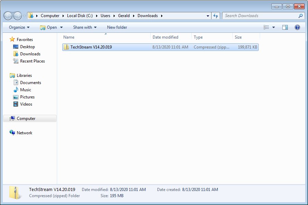Go forward with the Forward arrow button
308x205 pixels.
[x=18, y=16]
